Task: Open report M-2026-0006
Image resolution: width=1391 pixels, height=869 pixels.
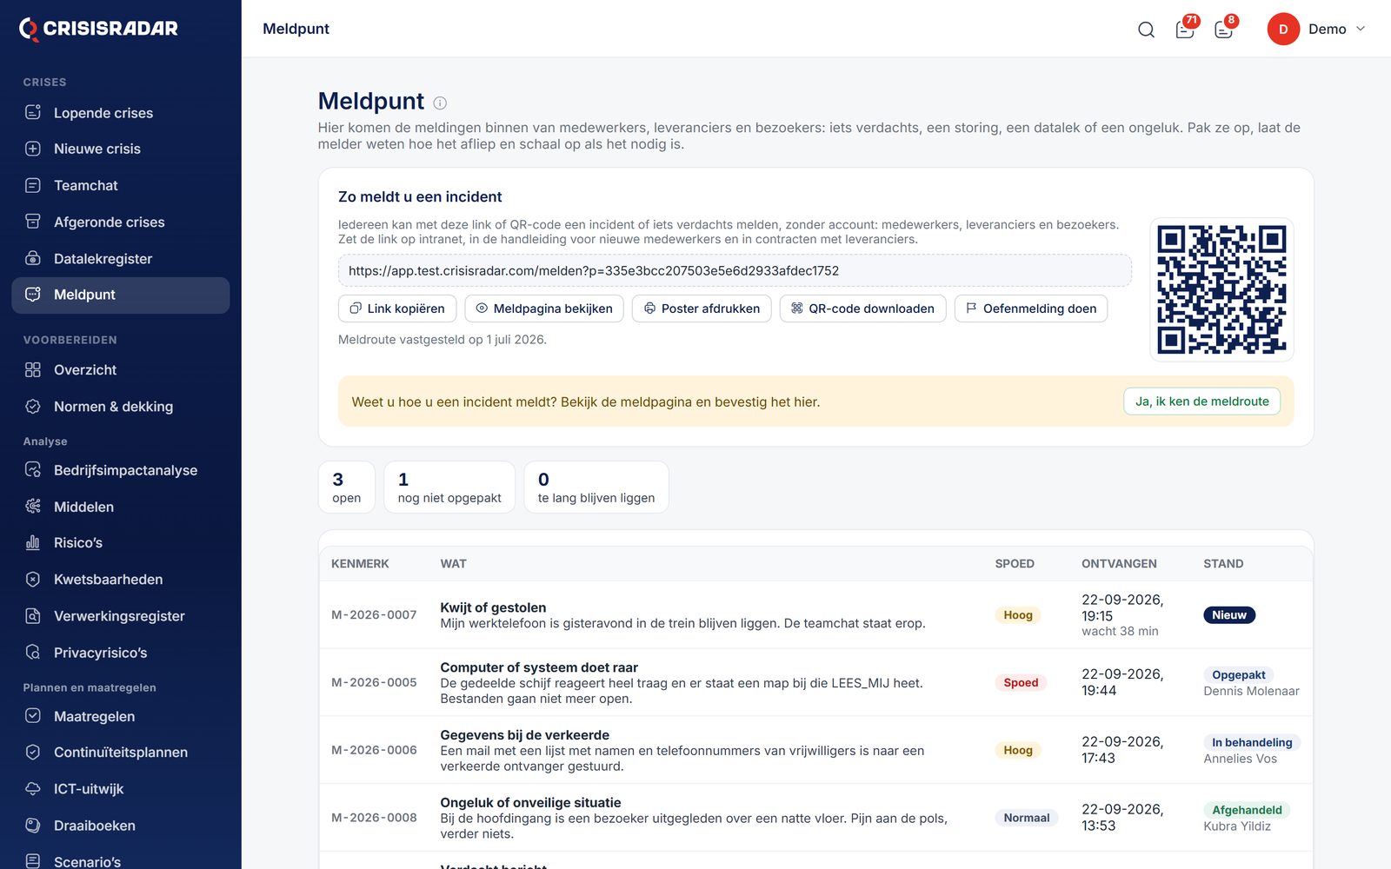Action: coord(815,750)
